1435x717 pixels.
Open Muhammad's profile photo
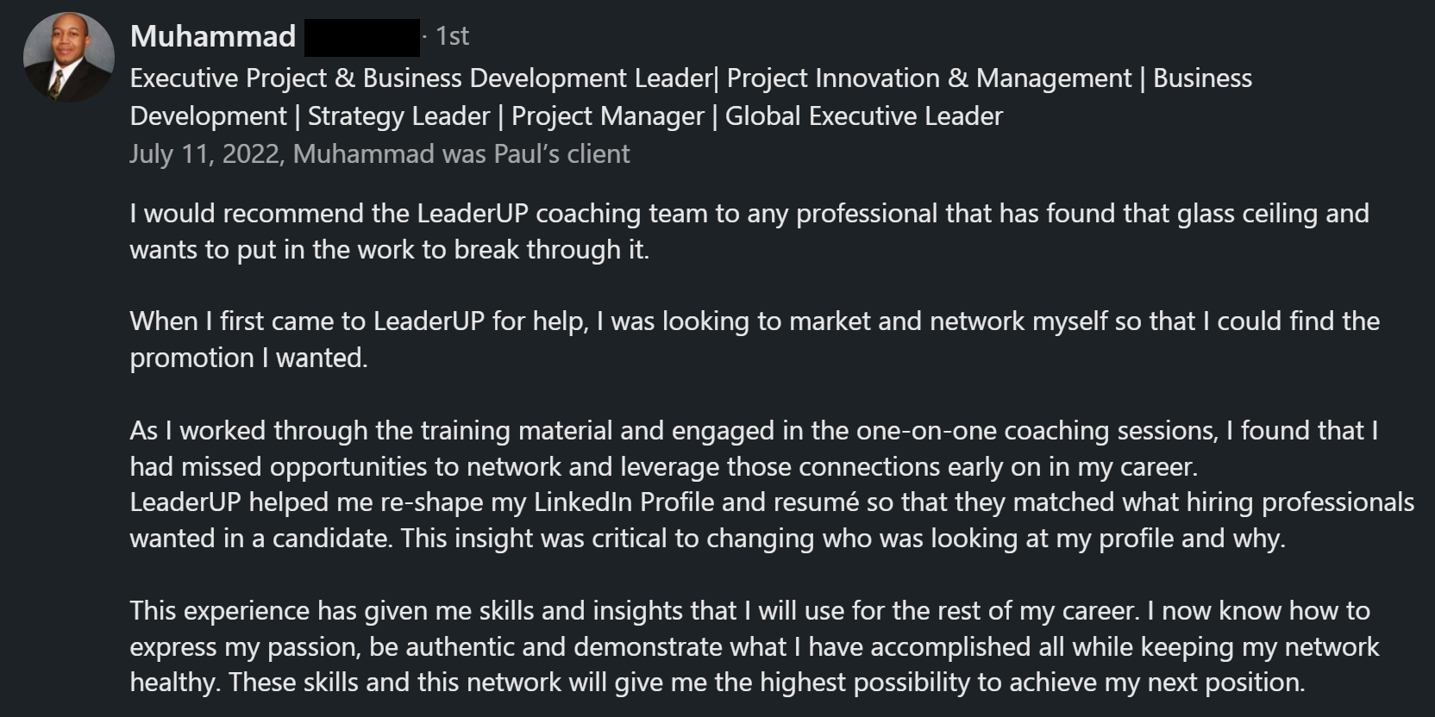pyautogui.click(x=69, y=57)
